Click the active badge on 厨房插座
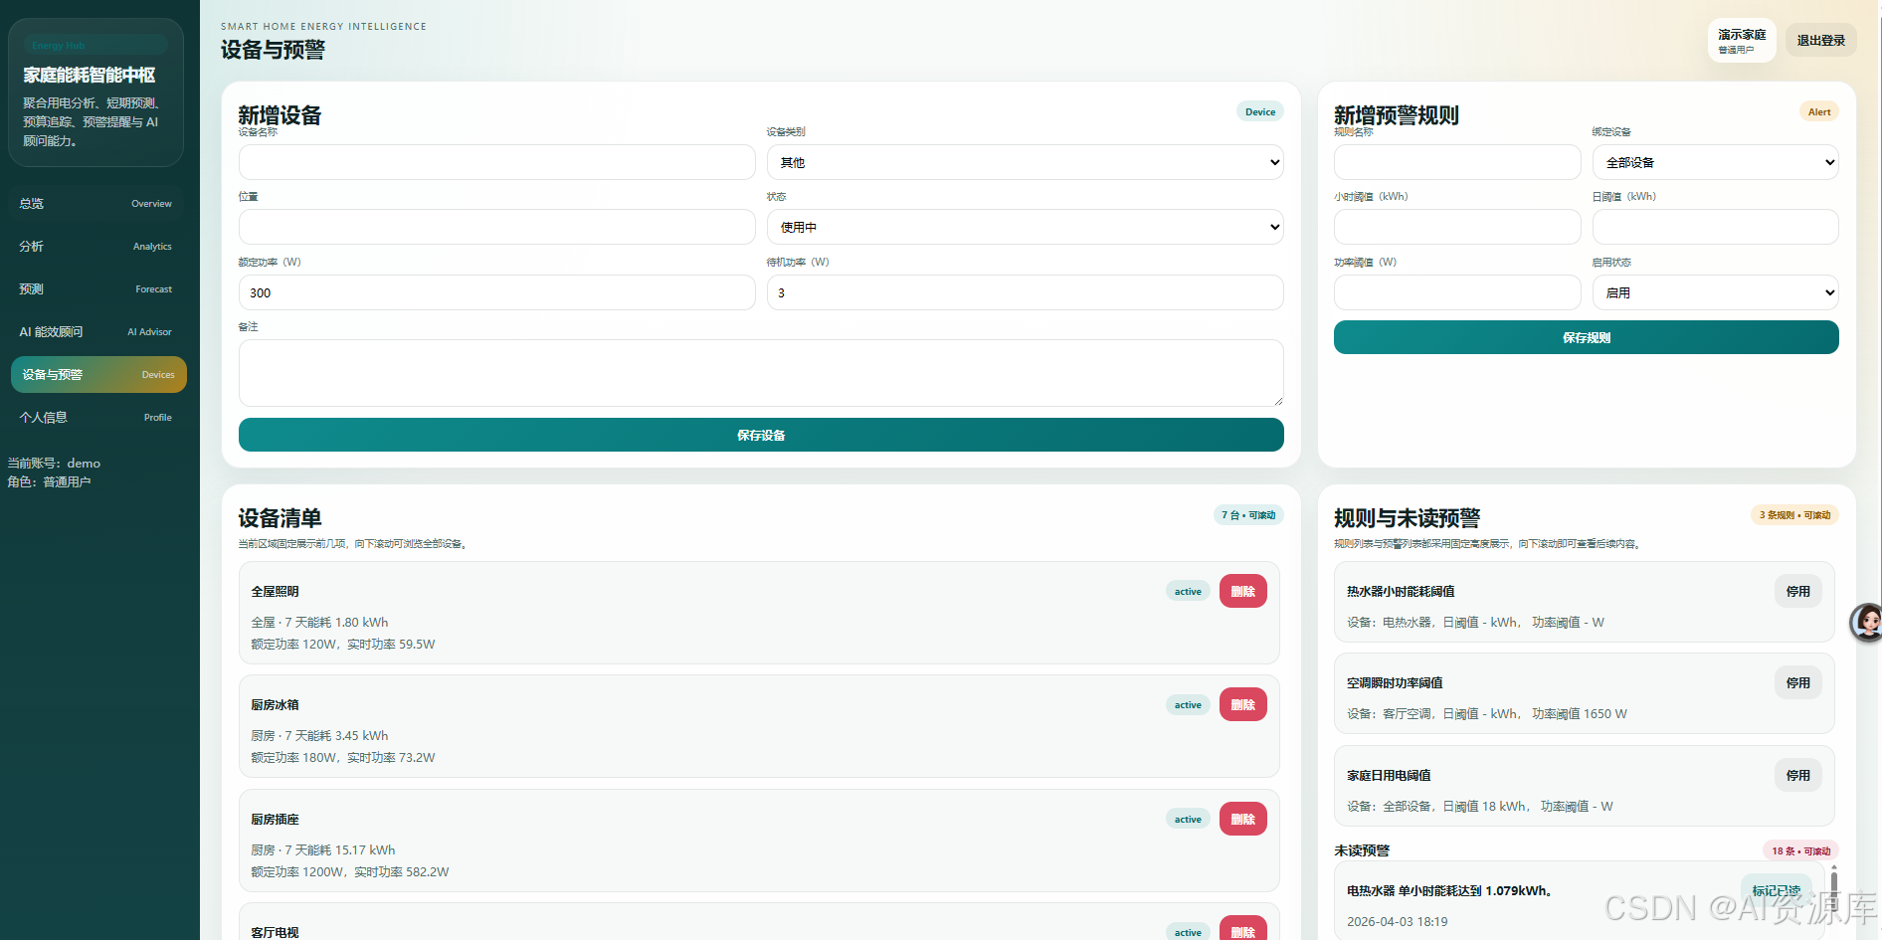1882x940 pixels. pyautogui.click(x=1188, y=819)
